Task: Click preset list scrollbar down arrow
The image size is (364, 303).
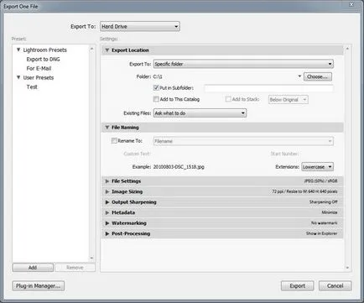Action: pos(91,258)
